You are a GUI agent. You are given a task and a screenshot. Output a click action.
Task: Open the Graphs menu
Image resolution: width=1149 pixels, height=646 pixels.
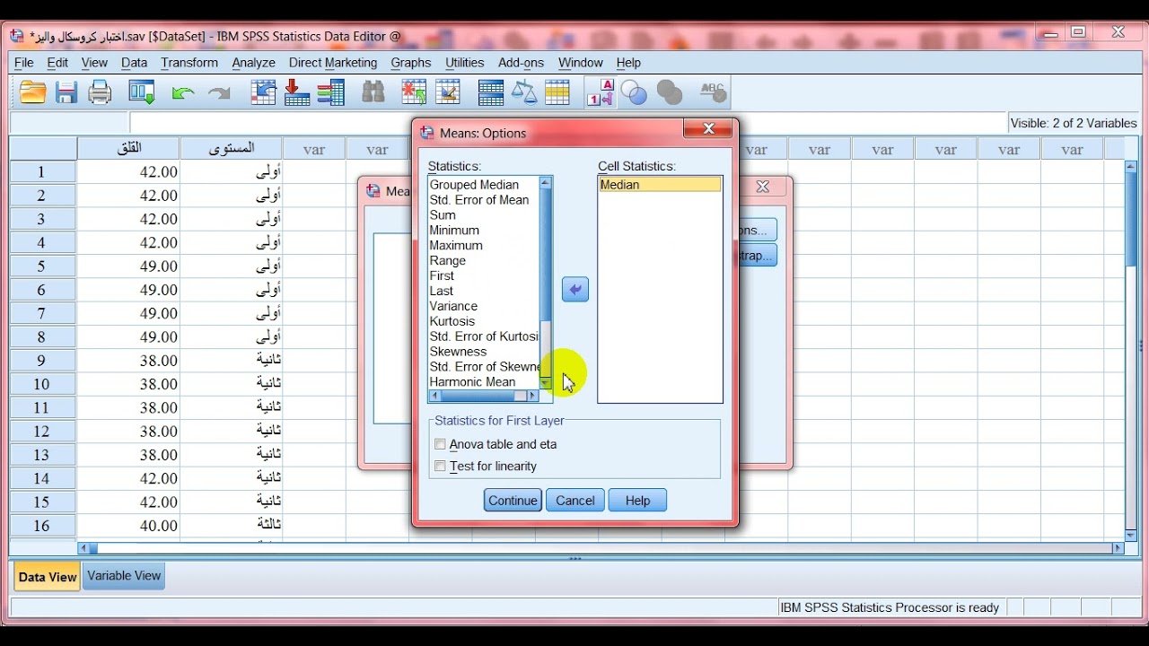pos(411,63)
